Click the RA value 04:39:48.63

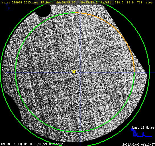pos(66,3)
